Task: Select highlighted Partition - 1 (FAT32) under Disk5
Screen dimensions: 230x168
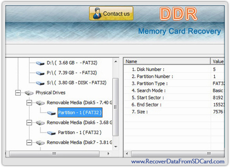Action: (80, 113)
